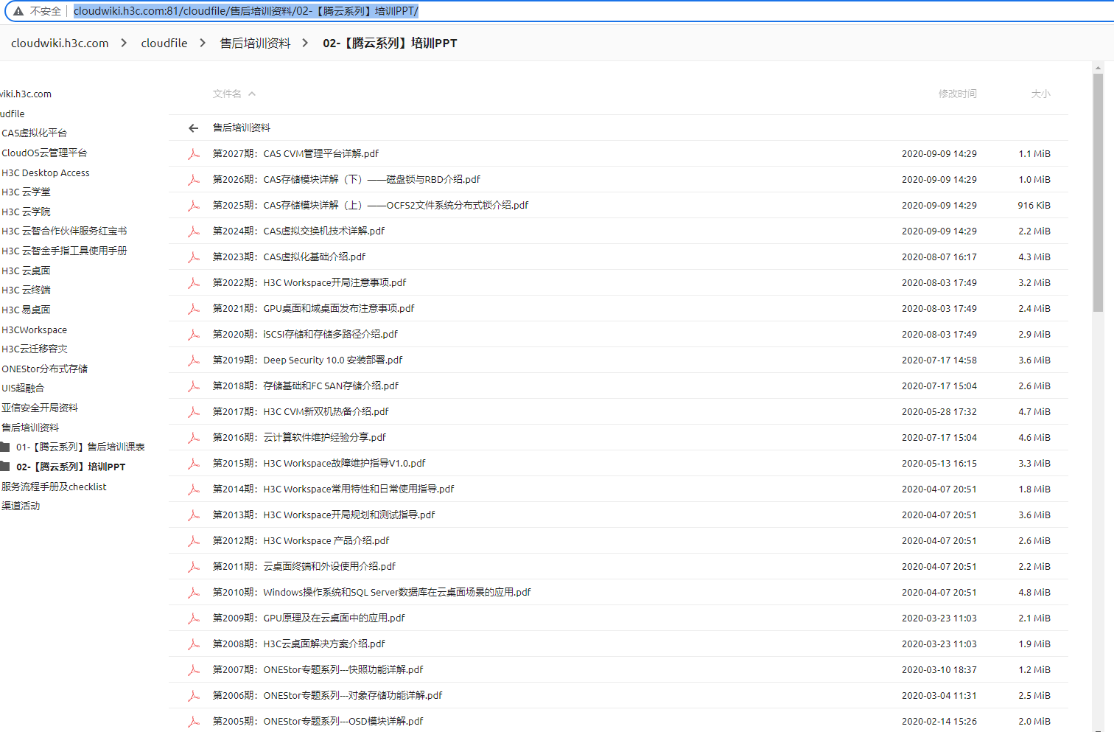This screenshot has height=732, width=1114.
Task: Click the PDF icon for 第2027期 CAS CVM管理平台详解
Action: (x=194, y=154)
